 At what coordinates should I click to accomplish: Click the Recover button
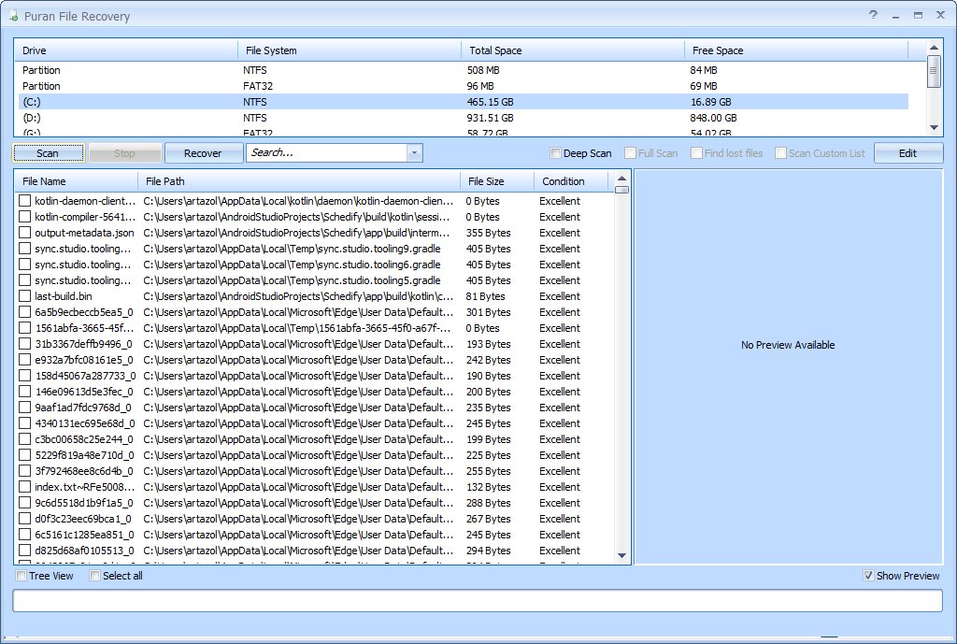click(x=203, y=153)
